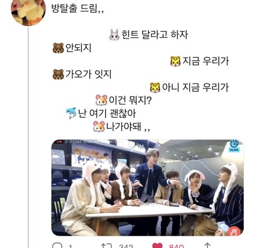Click the dolphin emoji before 난 여기 괜찮아

click(71, 113)
